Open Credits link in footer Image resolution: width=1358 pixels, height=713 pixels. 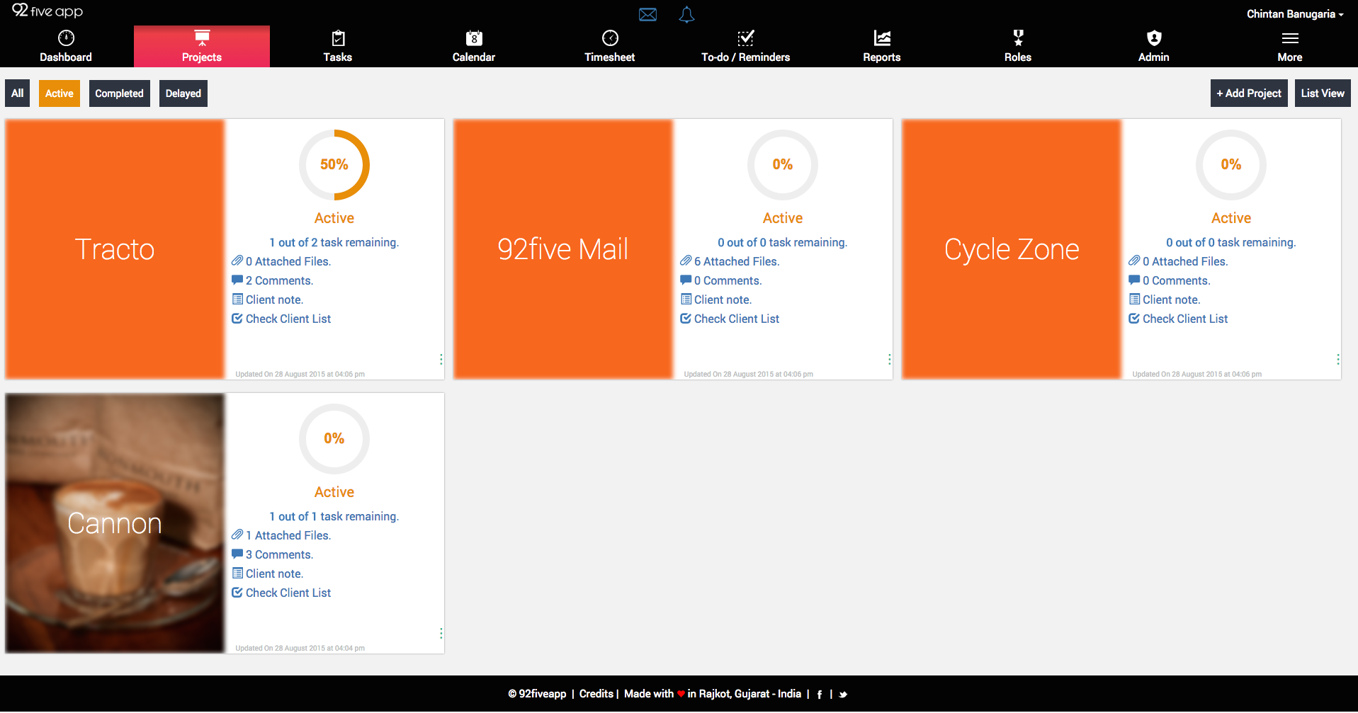pos(596,694)
